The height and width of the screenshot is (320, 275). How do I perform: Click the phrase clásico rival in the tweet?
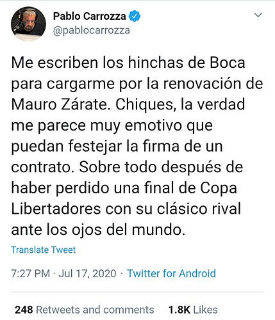tap(199, 209)
